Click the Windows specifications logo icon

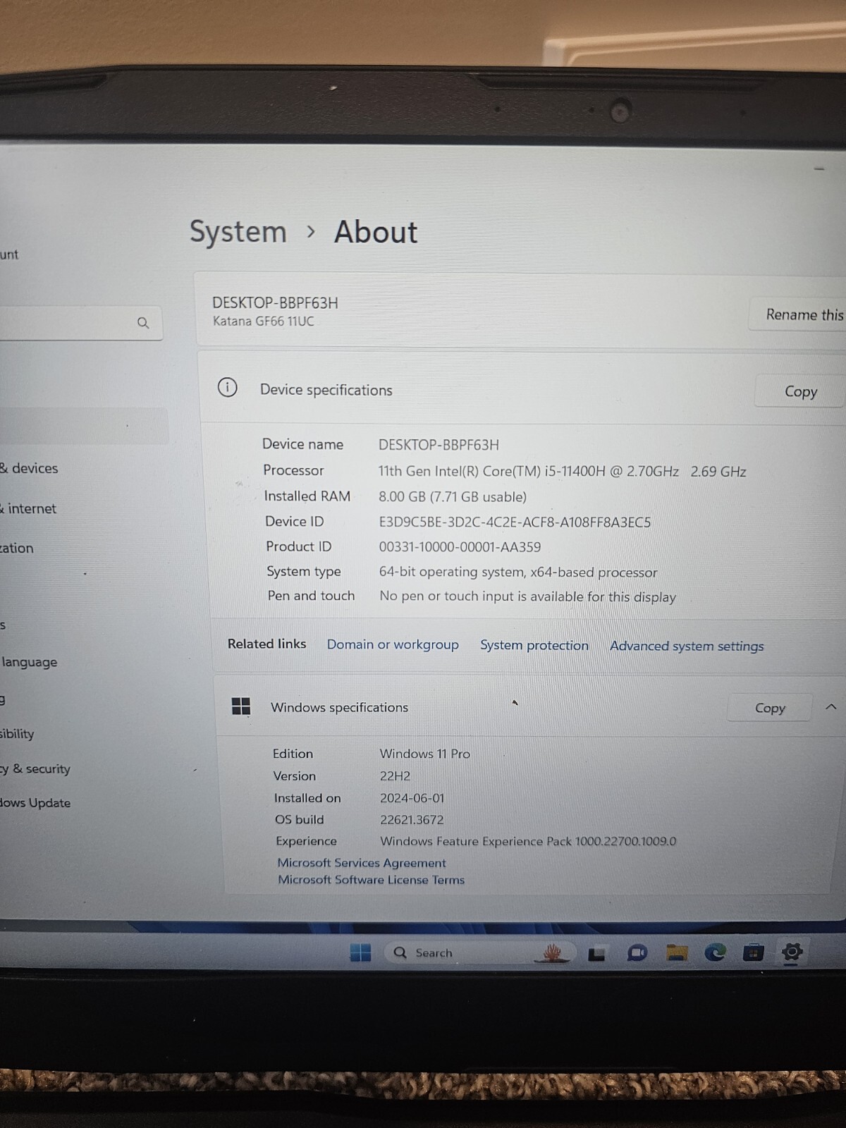(x=241, y=706)
